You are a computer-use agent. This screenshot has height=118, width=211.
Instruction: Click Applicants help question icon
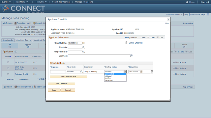point(15,52)
